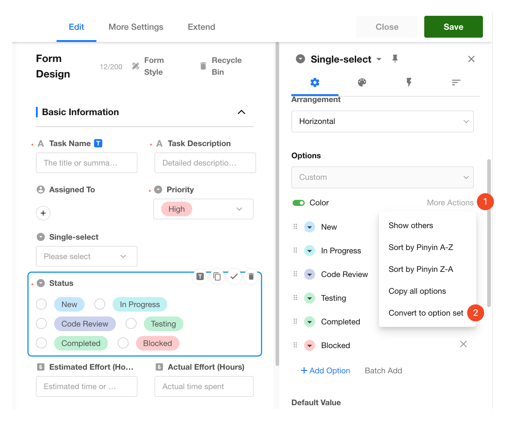Delete the Status field with trash icon
This screenshot has width=510, height=421.
(x=251, y=276)
